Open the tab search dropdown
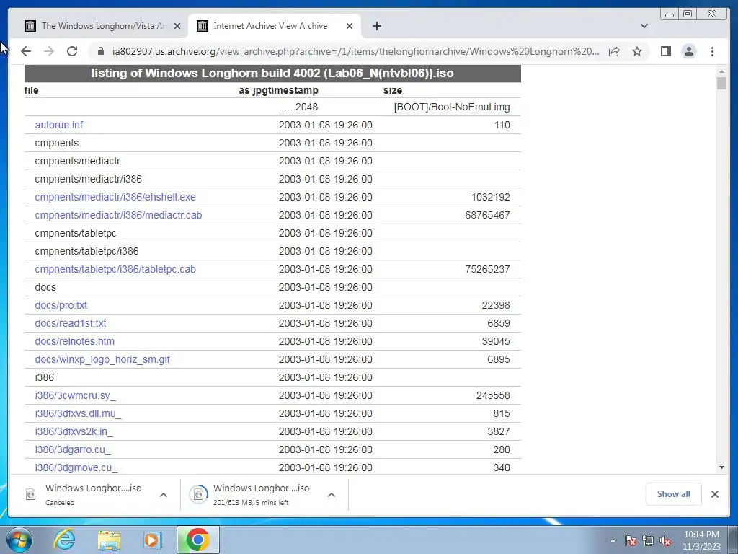Image resolution: width=738 pixels, height=554 pixels. (644, 26)
